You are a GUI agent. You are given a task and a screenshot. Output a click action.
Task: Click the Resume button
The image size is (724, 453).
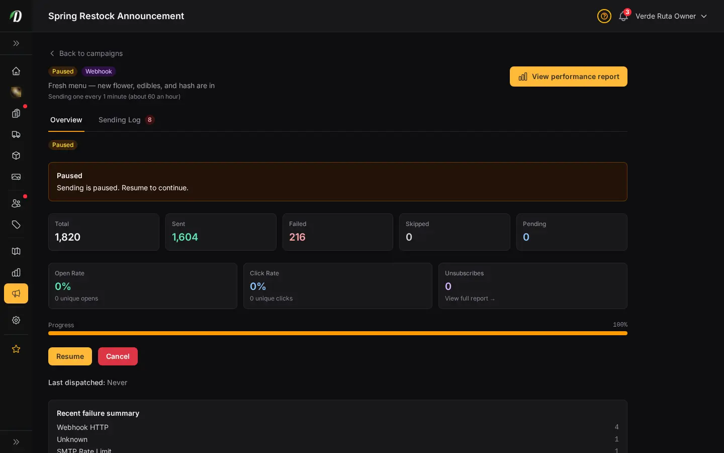click(x=70, y=356)
